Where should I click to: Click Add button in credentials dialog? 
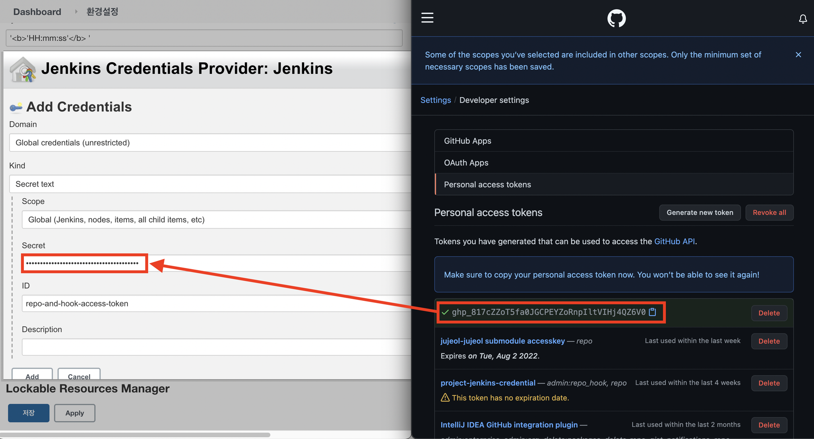click(32, 374)
